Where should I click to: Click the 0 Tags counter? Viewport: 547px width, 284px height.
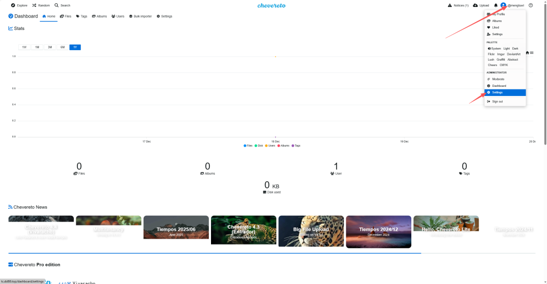(464, 168)
